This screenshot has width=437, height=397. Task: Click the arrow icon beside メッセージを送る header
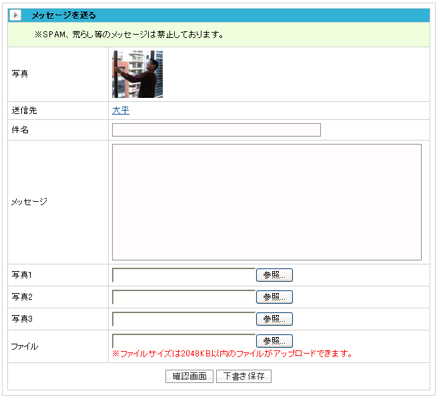15,15
